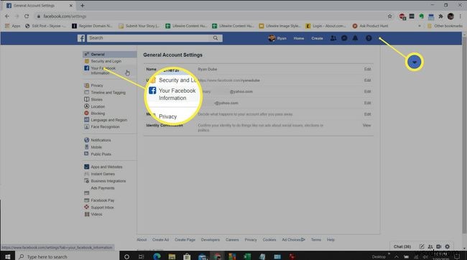Open Support Inbox
Image resolution: width=467 pixels, height=260 pixels.
(x=102, y=208)
